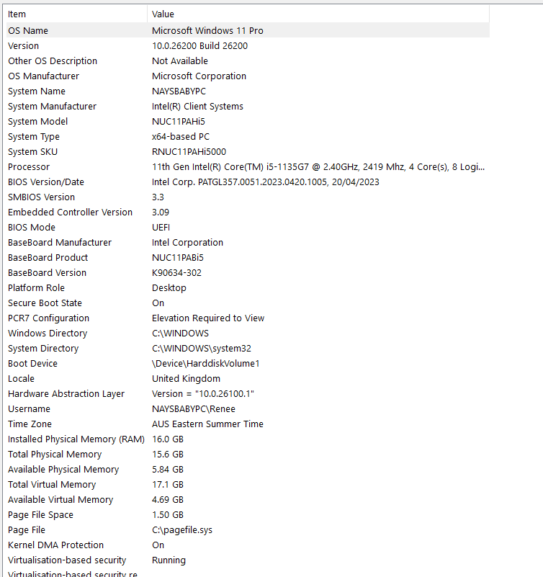Click the PCR7 Configuration elevation notice
543x577 pixels.
208,318
